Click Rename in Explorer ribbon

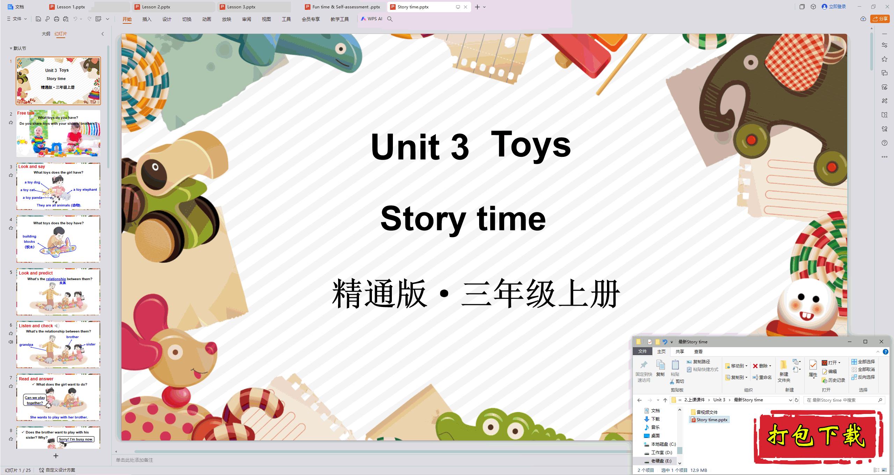[x=762, y=378]
